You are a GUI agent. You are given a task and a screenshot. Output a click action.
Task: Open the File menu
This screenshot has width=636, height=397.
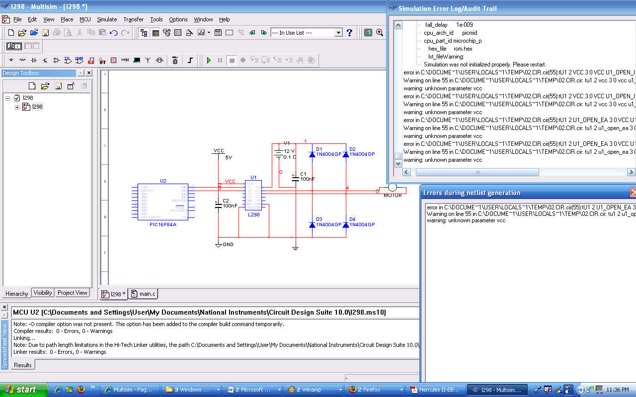point(17,19)
